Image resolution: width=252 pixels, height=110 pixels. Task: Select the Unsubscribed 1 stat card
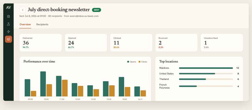[x=222, y=43]
